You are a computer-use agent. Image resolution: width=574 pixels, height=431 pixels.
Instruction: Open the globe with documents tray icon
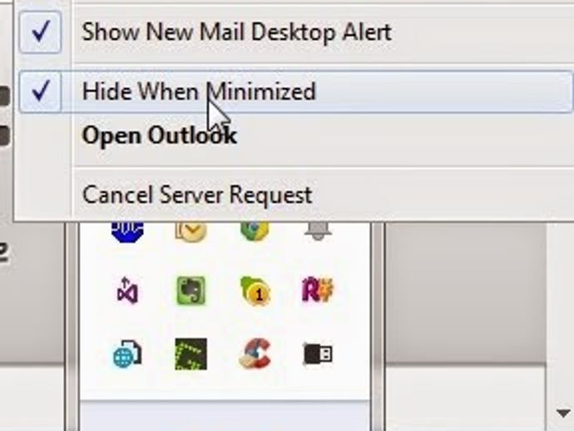click(x=127, y=354)
